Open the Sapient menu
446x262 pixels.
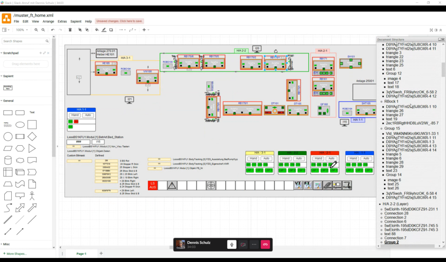(x=76, y=21)
